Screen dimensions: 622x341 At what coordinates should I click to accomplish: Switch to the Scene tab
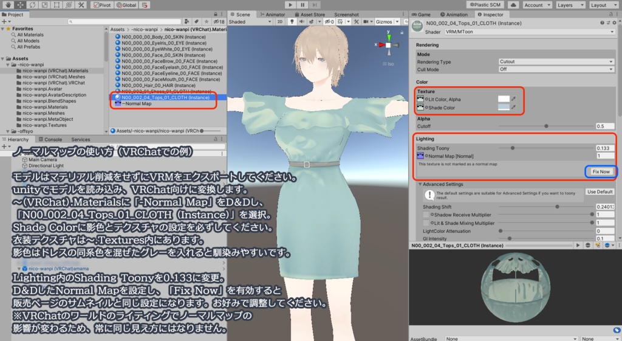click(x=241, y=15)
